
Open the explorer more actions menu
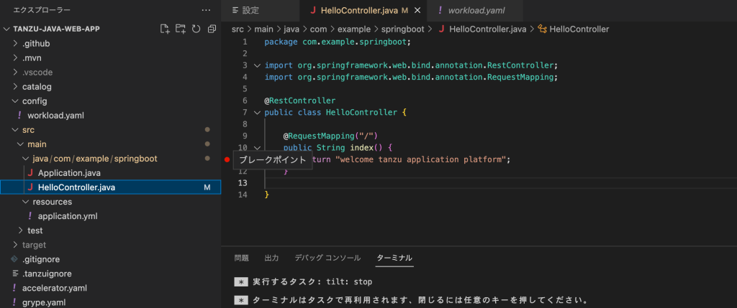(x=207, y=11)
